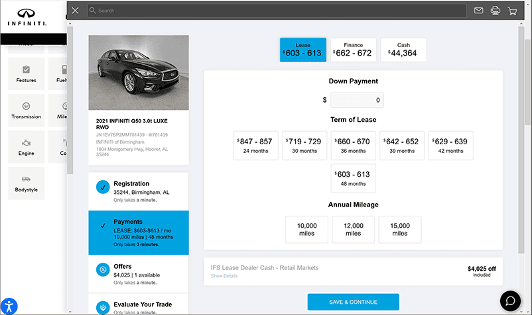Switch to the Cash $44,364 tab
This screenshot has width=532, height=315.
tap(403, 50)
